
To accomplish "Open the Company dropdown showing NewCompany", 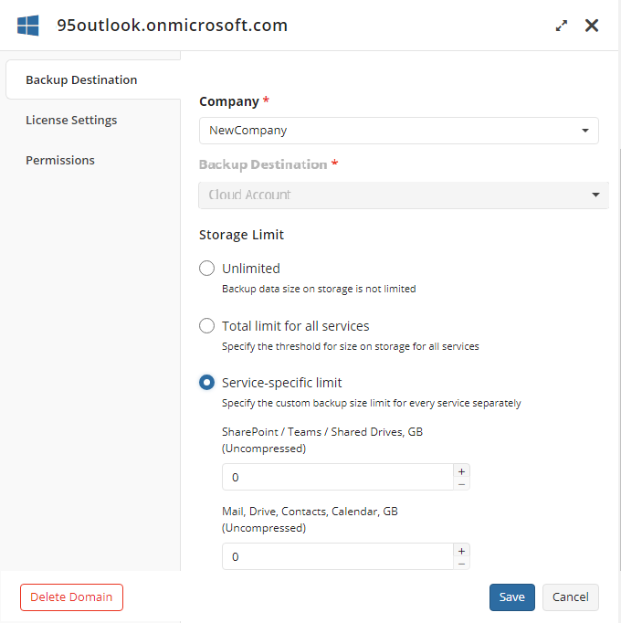I will 398,131.
